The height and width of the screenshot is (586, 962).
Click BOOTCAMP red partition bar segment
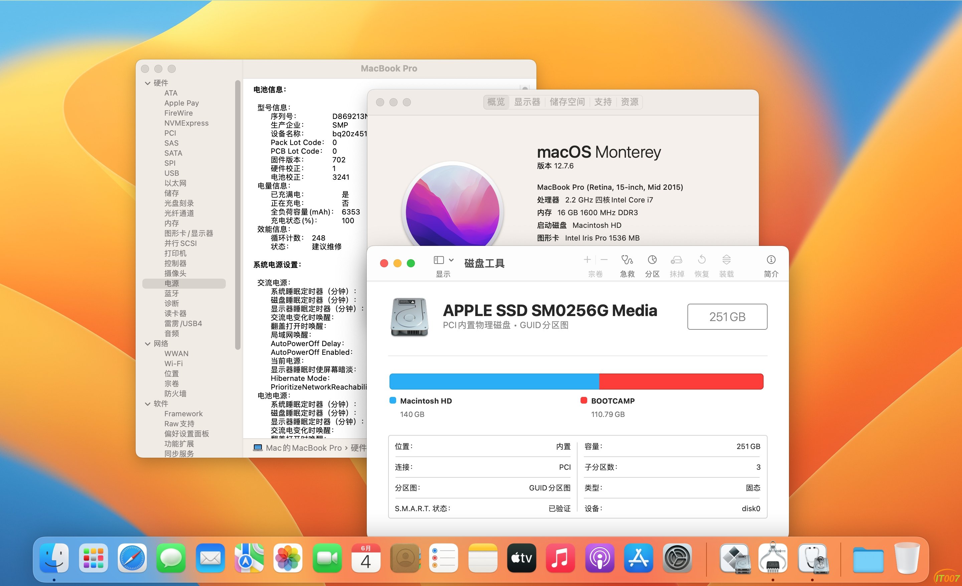click(681, 382)
